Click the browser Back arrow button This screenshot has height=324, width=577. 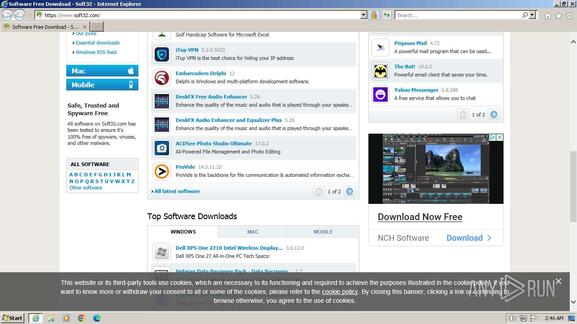pyautogui.click(x=7, y=15)
